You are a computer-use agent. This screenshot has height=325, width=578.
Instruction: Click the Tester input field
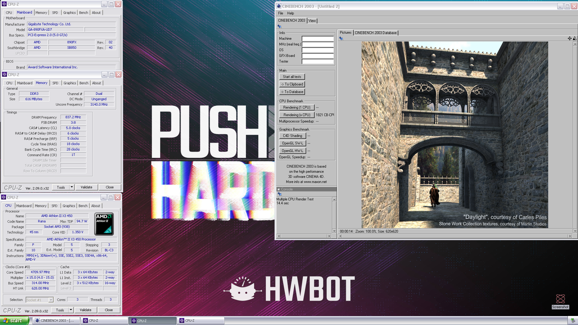[318, 61]
